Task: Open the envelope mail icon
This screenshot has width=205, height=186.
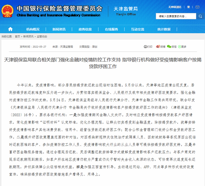Action: pos(197,7)
